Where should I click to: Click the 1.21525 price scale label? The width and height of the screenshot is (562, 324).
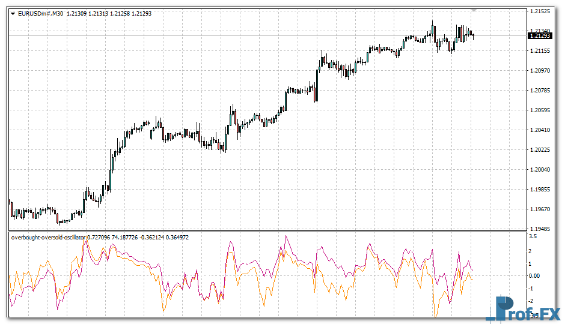pos(539,11)
